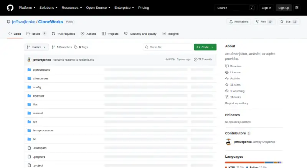Expand the Platform menu
This screenshot has width=307, height=168.
pyautogui.click(x=27, y=8)
